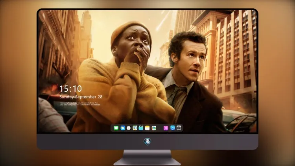295x166 pixels.
Task: Click the 15:10 clock display
Action: tap(71, 89)
